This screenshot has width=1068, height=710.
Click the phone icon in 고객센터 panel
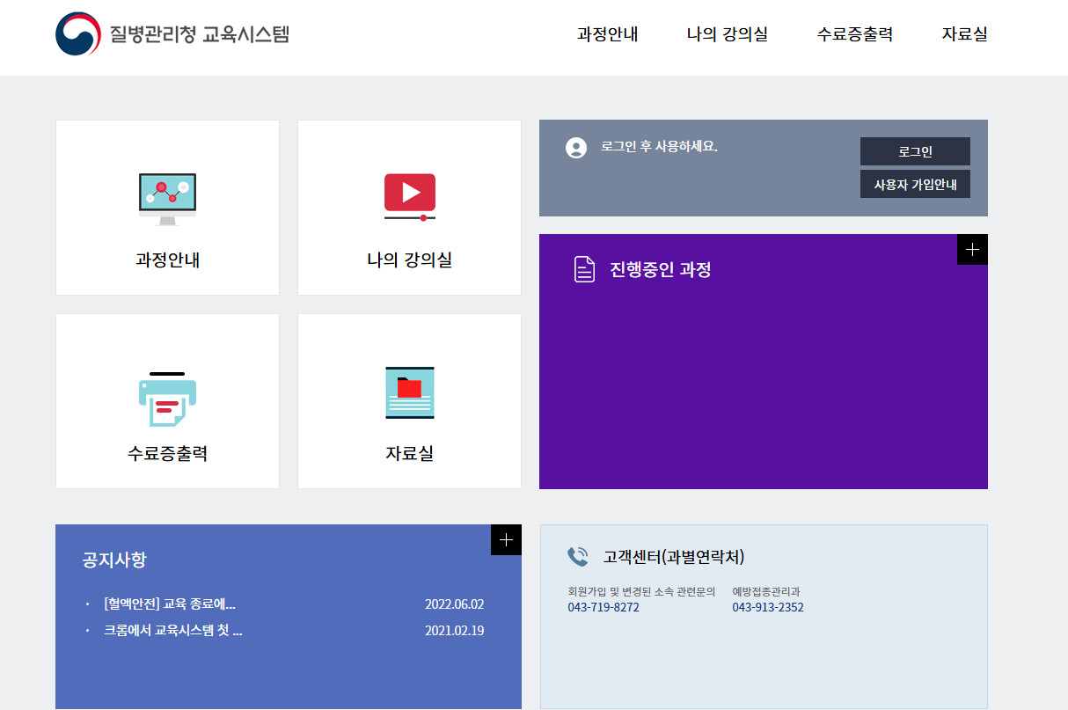577,555
